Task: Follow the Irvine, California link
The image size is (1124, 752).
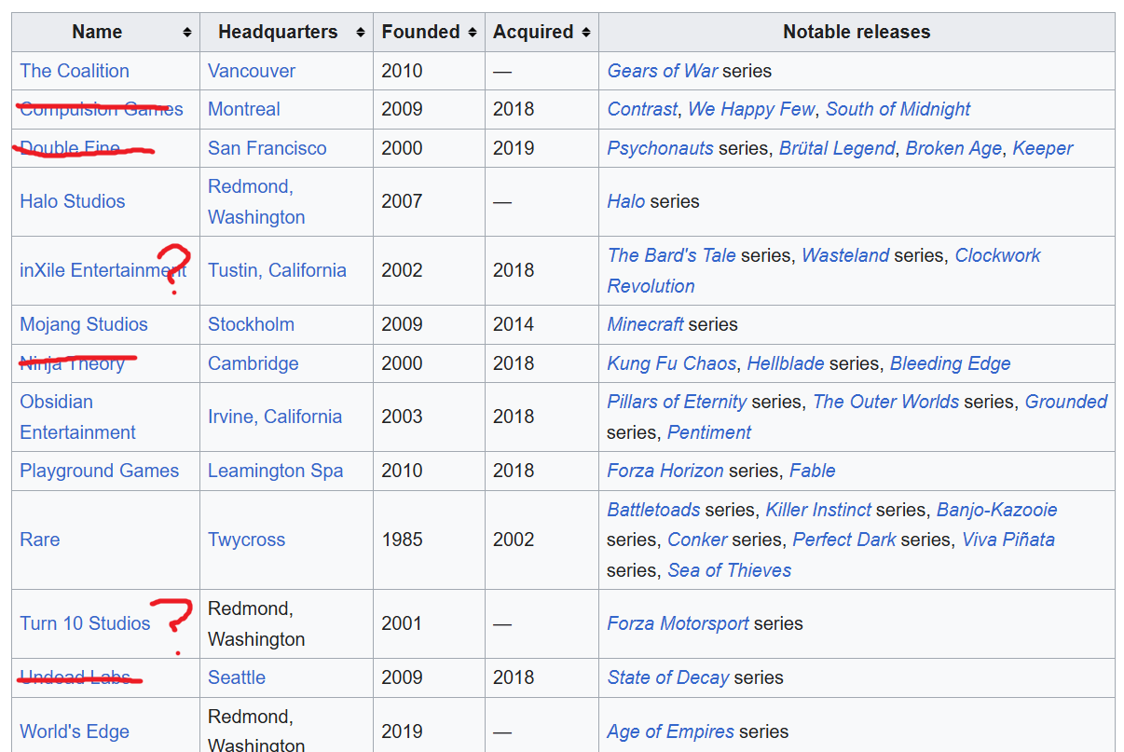Action: (275, 417)
